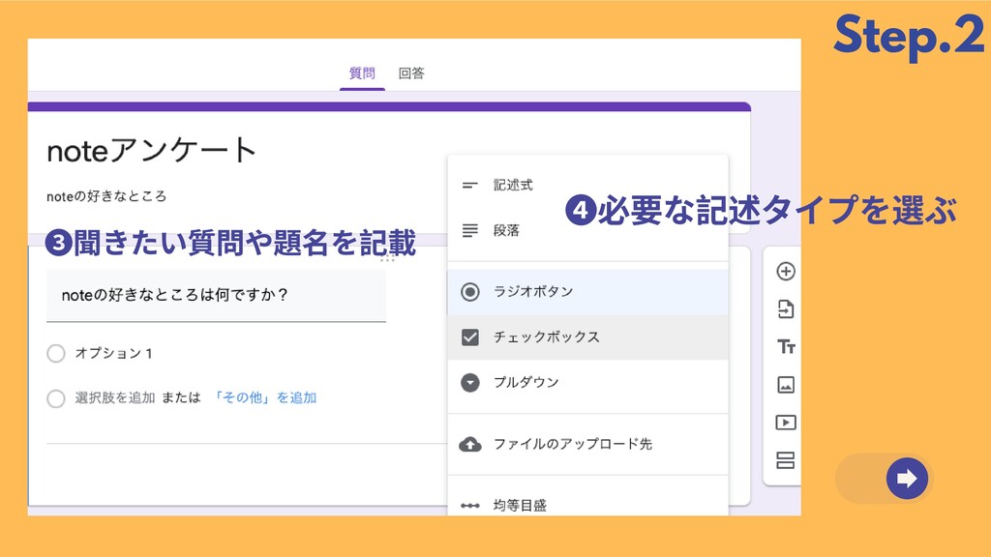Select ファイルのアップロード先 option
The height and width of the screenshot is (557, 991).
coord(587,444)
